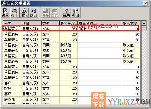Select 单据表头 自定义项1 cell
151x109 pixels.
[x=31, y=29]
